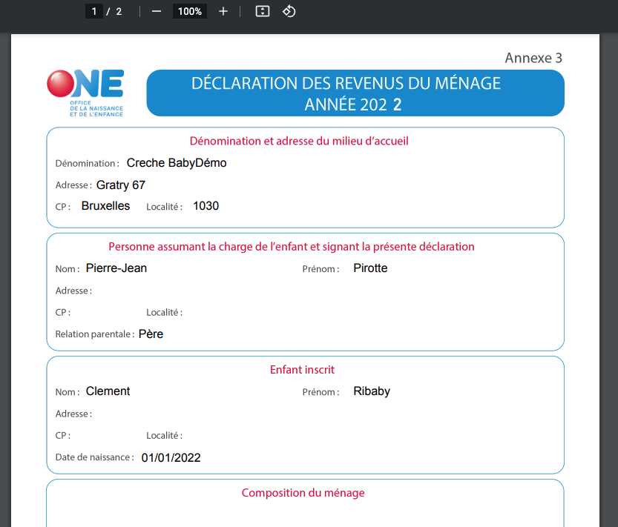Select the child's Prénom field 'Ribaby'
618x527 pixels.
[x=372, y=391]
